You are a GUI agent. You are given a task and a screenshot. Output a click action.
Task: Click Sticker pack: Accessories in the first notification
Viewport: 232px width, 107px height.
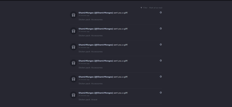click(90, 20)
